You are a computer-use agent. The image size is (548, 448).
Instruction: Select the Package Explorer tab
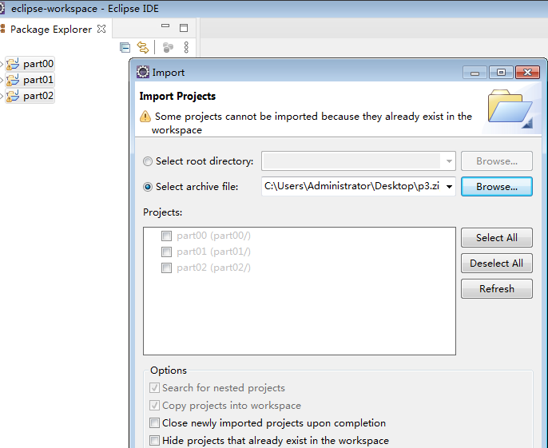click(x=50, y=29)
